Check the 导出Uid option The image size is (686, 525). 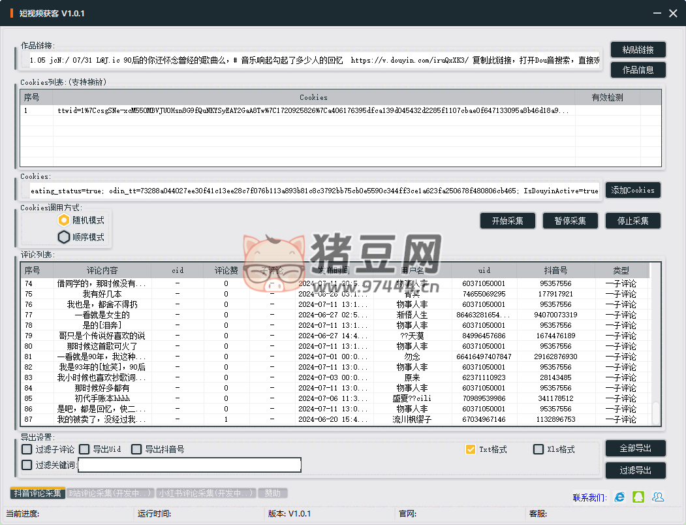click(x=84, y=449)
